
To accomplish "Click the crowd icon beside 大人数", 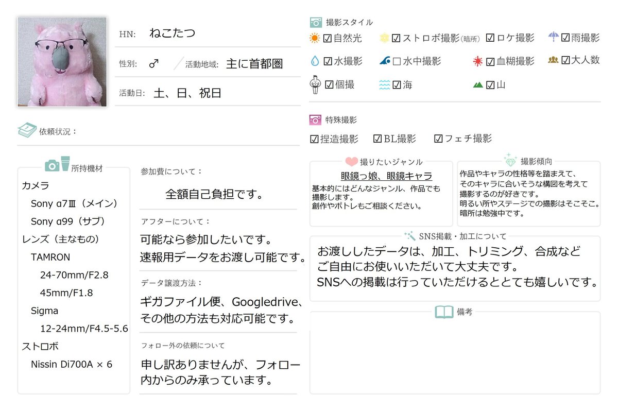I will (553, 61).
